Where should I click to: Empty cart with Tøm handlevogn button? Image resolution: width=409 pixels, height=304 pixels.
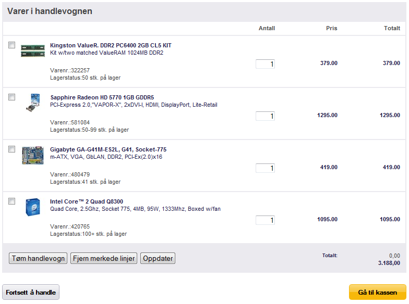(x=38, y=258)
